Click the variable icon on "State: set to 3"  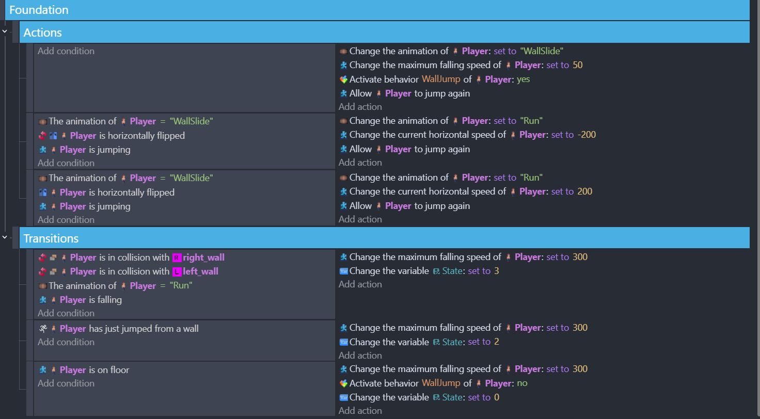[343, 271]
